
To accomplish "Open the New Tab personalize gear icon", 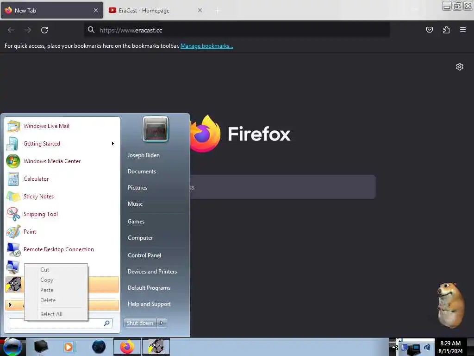I will click(x=460, y=67).
